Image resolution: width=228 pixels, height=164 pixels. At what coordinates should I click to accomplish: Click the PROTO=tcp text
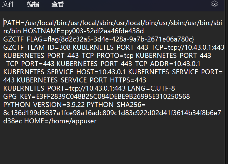(x=115, y=56)
